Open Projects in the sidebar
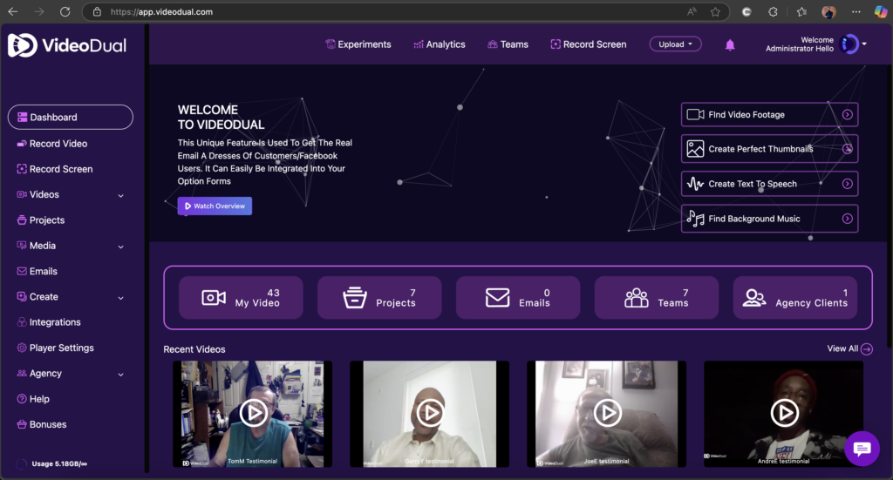The image size is (893, 480). click(x=41, y=220)
